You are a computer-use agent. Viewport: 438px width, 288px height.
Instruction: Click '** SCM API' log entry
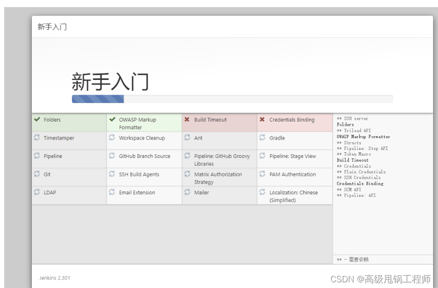[349, 190]
